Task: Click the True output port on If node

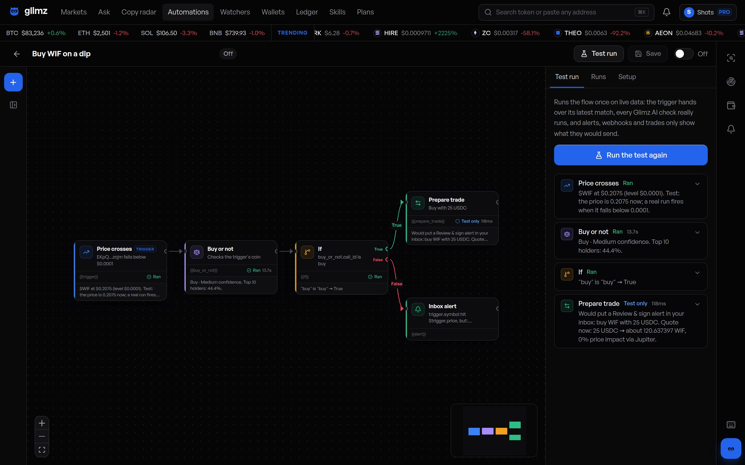Action: click(x=387, y=249)
